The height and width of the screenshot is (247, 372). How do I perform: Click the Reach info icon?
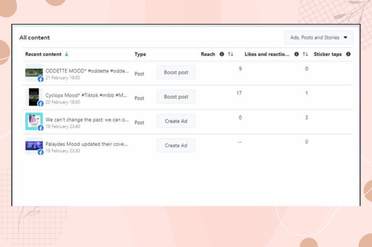pyautogui.click(x=222, y=54)
